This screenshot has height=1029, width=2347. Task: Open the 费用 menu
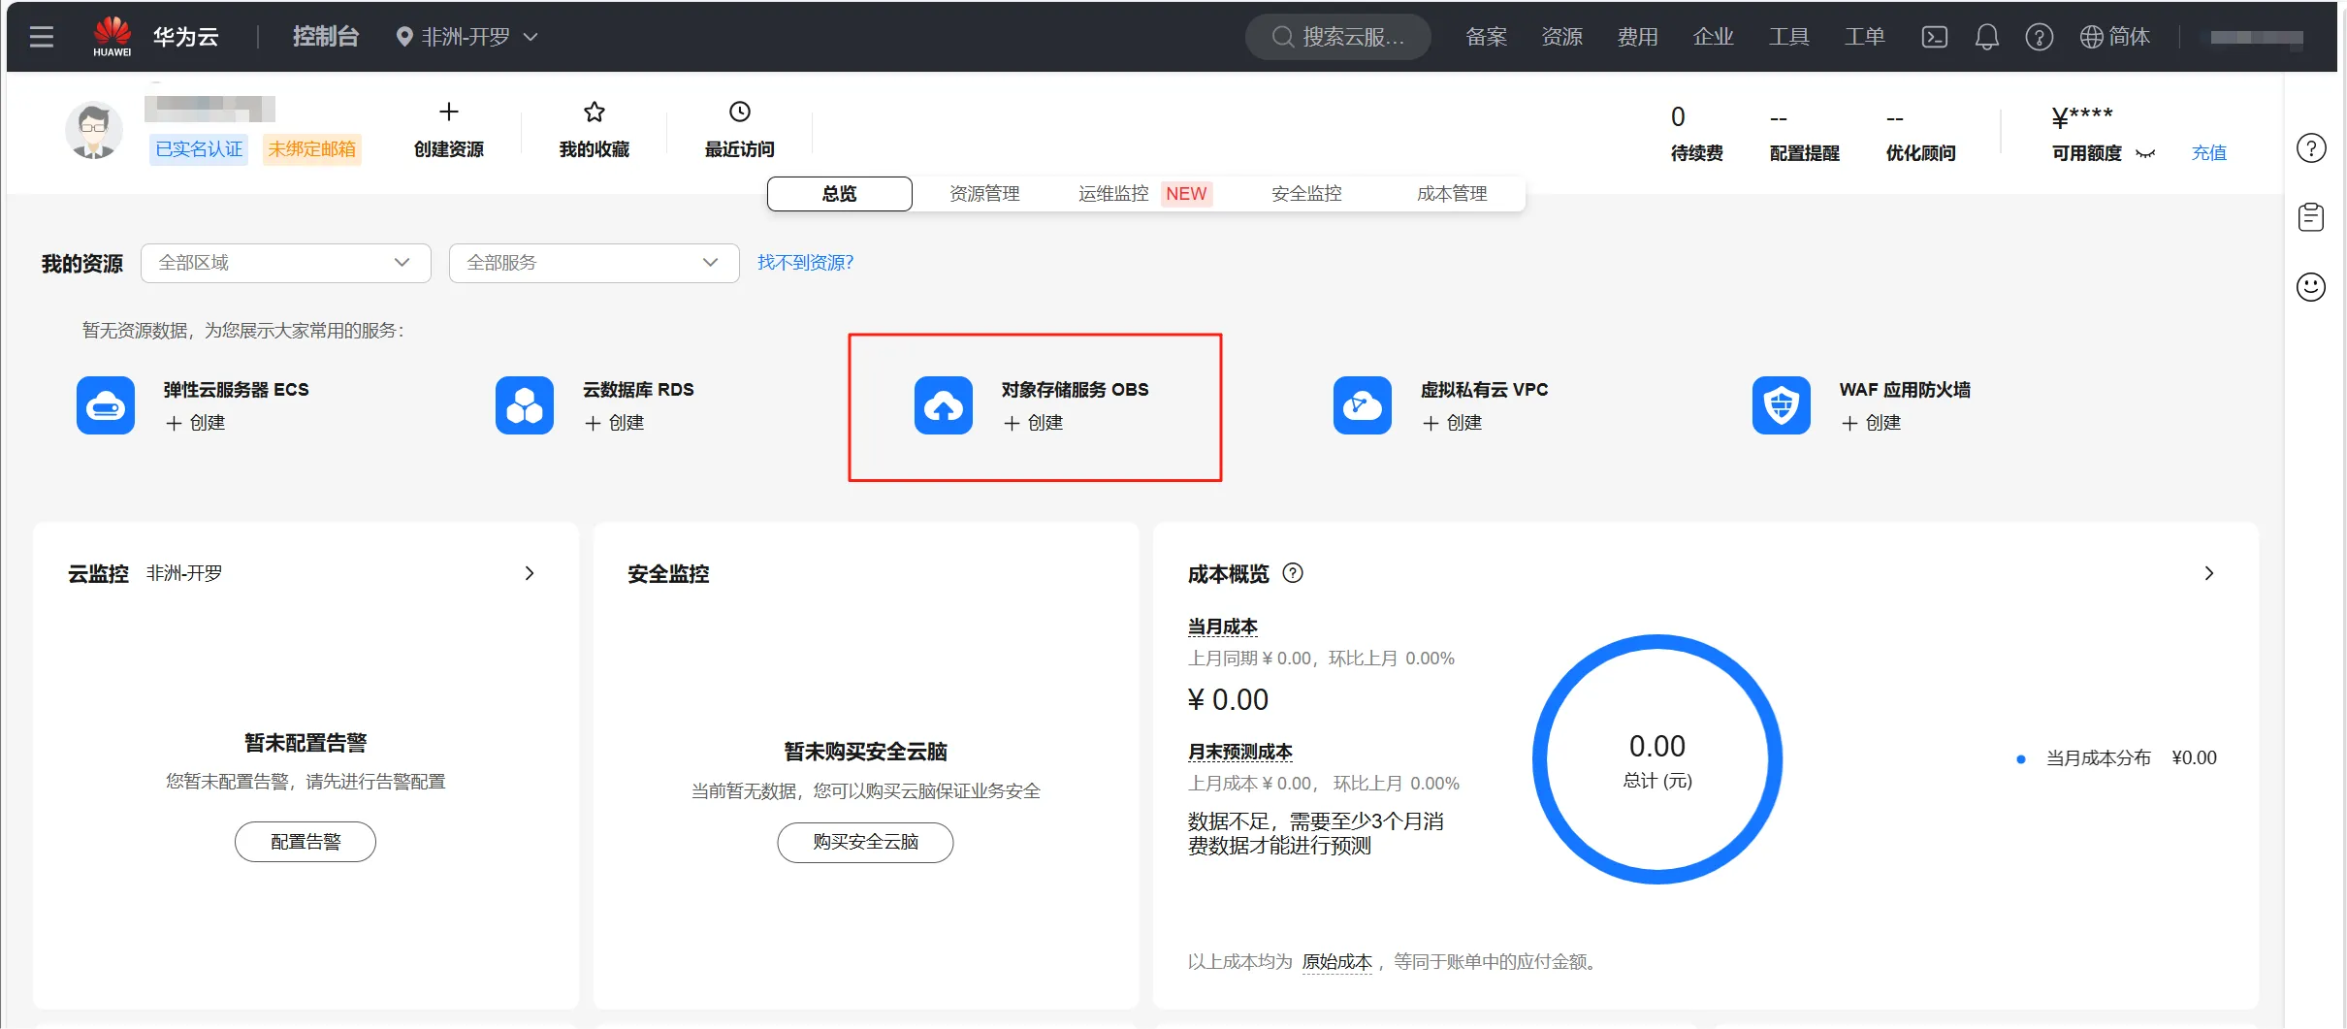click(1638, 37)
